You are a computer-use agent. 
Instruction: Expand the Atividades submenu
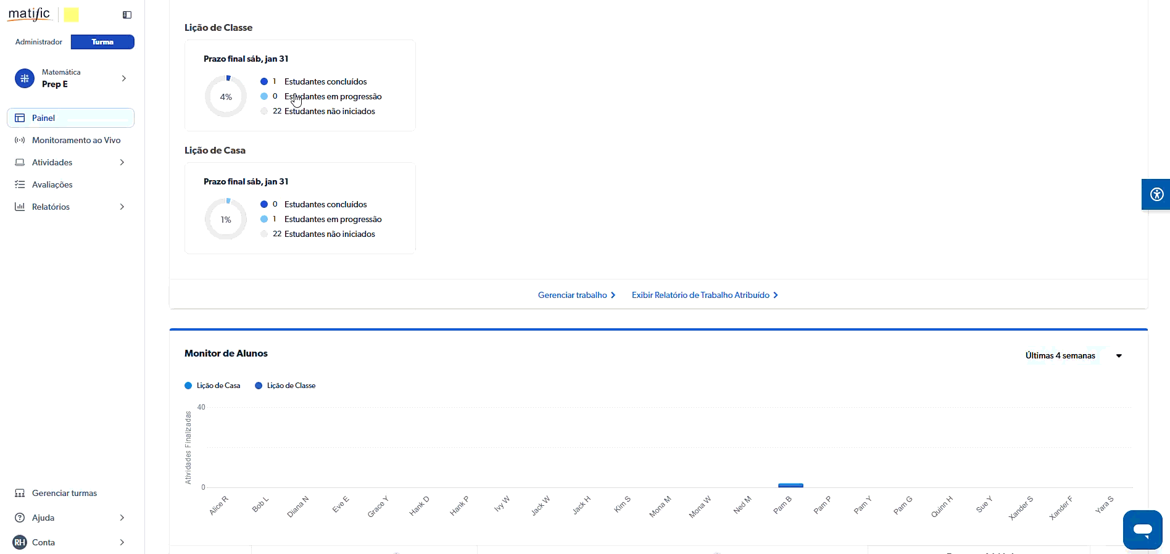click(x=122, y=162)
